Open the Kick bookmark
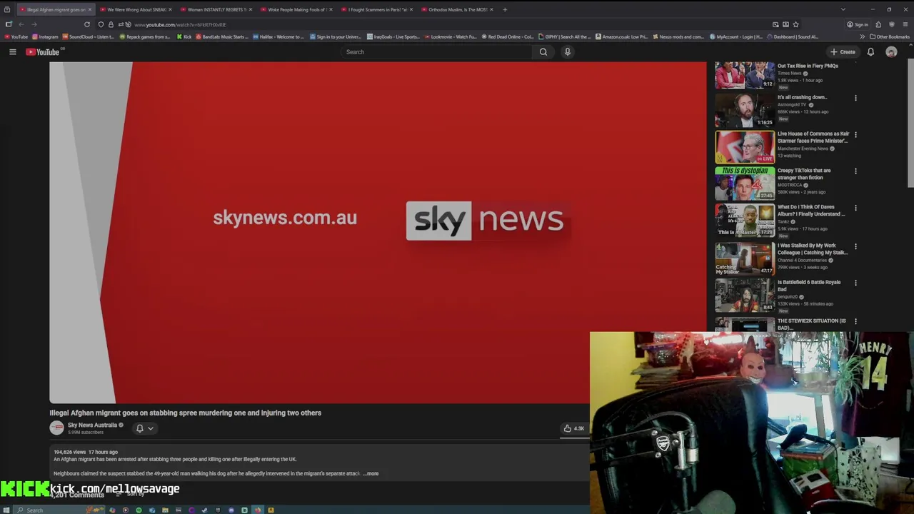 pos(184,36)
